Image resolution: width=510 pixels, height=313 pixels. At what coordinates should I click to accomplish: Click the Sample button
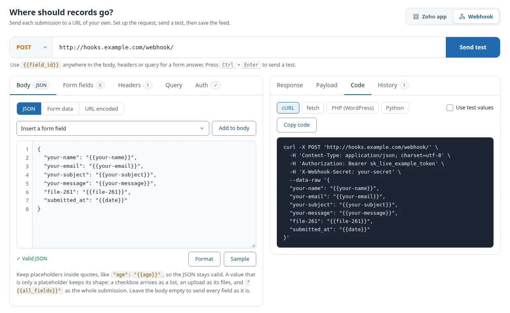pos(240,259)
